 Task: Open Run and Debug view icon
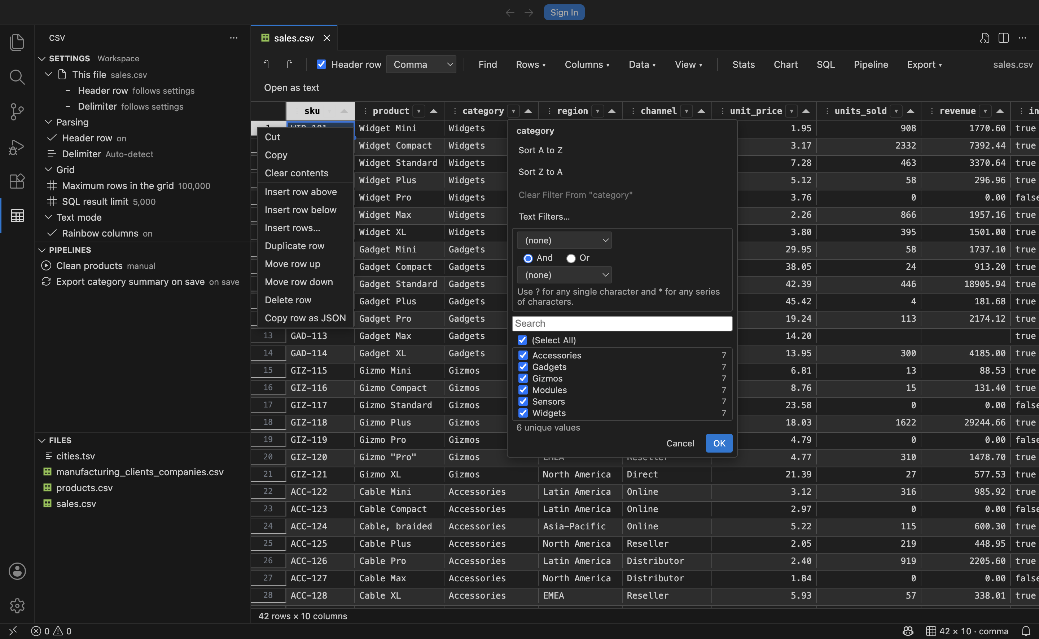pos(17,147)
